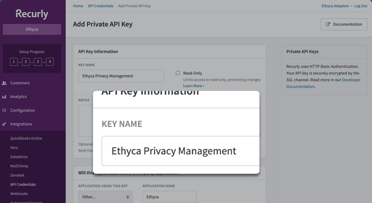Image resolution: width=372 pixels, height=203 pixels.
Task: Go to setup progress step 1
Action: [14, 62]
